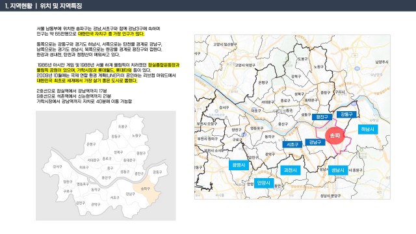Select the 광진구 blue map label
This screenshot has height=234, width=416.
[x=322, y=117]
